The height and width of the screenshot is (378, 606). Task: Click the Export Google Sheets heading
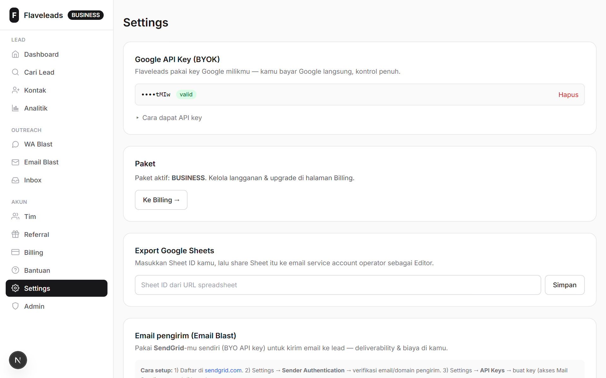[x=175, y=251]
